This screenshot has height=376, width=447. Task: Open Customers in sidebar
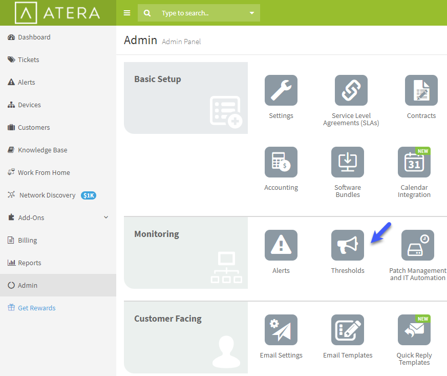pyautogui.click(x=58, y=127)
